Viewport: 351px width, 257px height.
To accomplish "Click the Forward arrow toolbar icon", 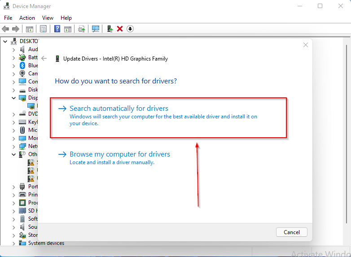I will [x=15, y=29].
